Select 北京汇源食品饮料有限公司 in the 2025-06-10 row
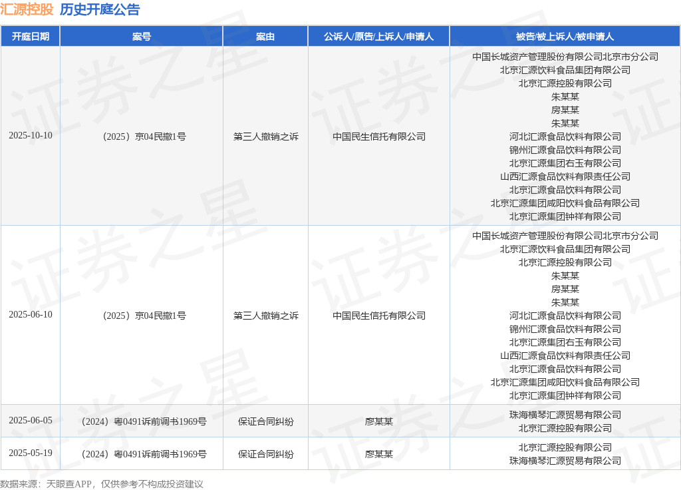The image size is (681, 490). (565, 369)
